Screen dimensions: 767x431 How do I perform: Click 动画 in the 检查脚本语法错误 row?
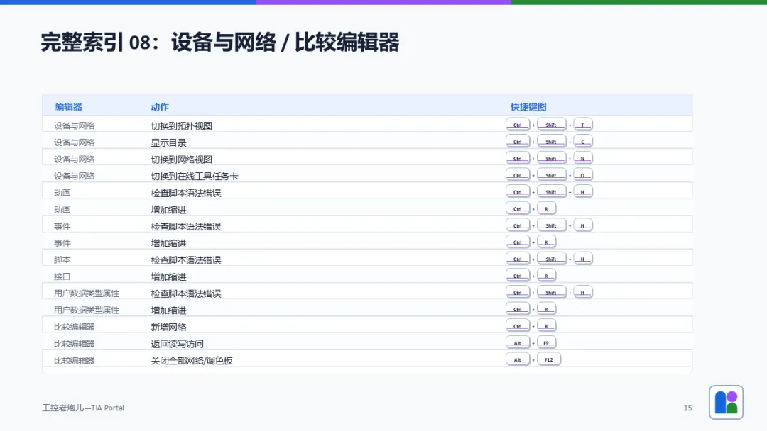tap(62, 193)
